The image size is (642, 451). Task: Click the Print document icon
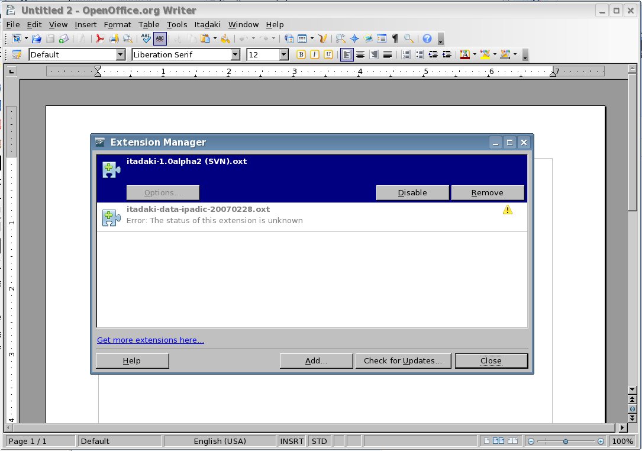click(x=114, y=39)
